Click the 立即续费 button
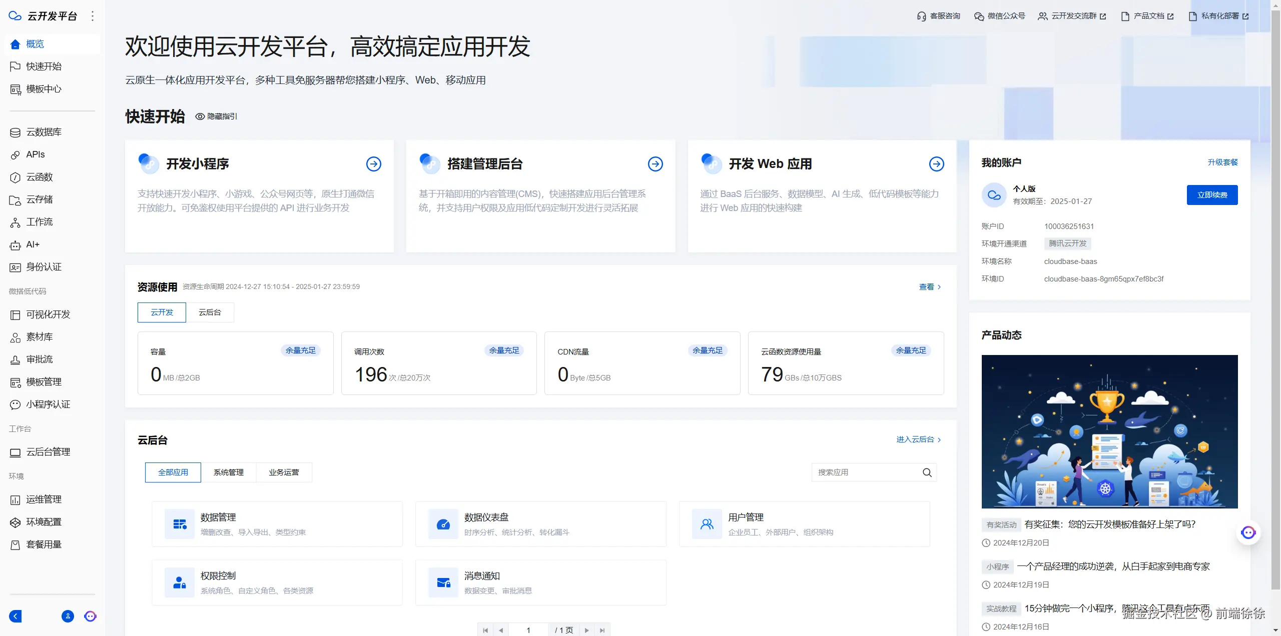The height and width of the screenshot is (636, 1281). 1212,195
